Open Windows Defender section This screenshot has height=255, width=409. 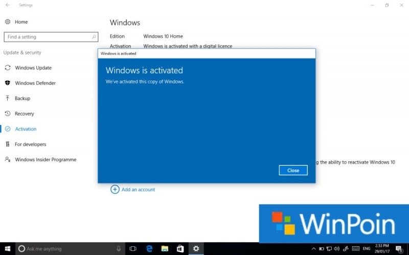coord(35,83)
